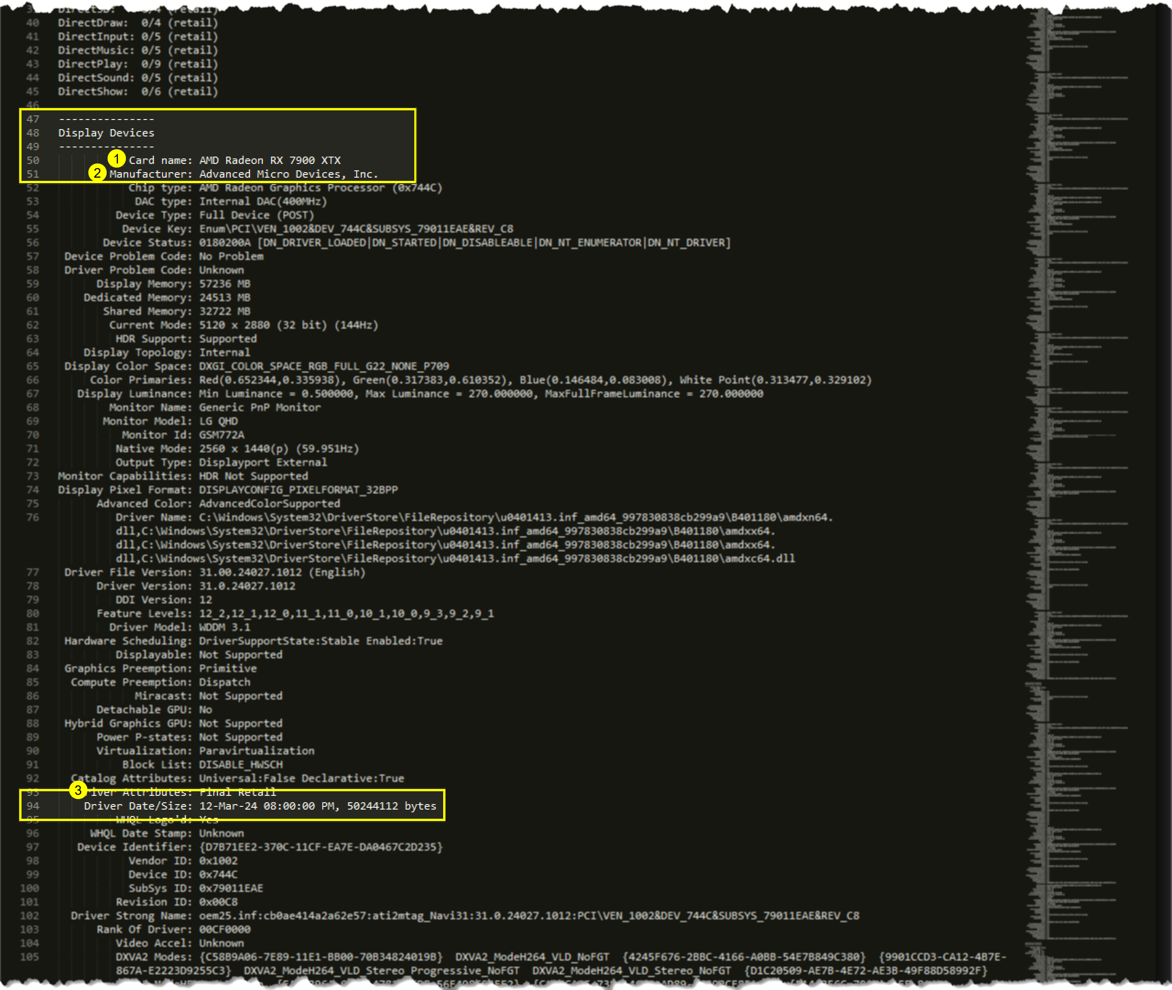Click the 'Video Accel: Unknown' line
This screenshot has height=990, width=1172.
[x=179, y=944]
